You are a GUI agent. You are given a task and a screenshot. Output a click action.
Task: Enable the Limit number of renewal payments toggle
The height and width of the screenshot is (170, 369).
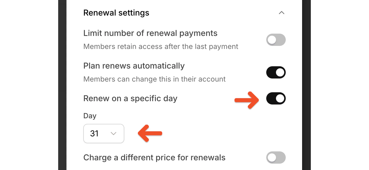[x=276, y=40]
